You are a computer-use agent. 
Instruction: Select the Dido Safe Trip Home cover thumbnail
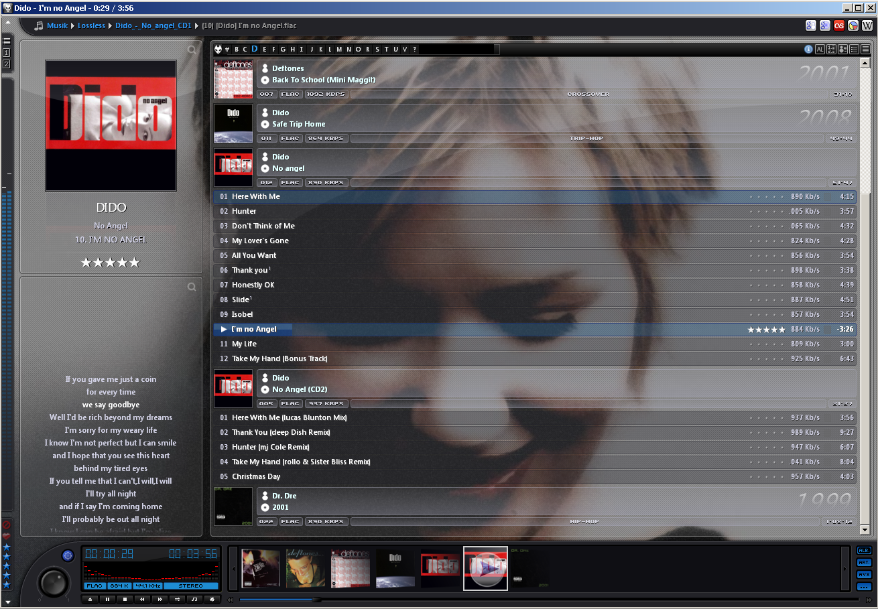(394, 569)
